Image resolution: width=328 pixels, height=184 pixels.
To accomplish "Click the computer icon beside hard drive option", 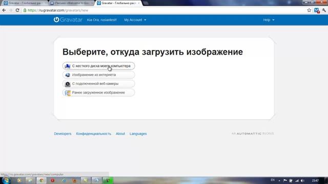I will tap(67, 66).
